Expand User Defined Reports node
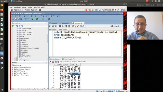The image size is (163, 92). click(x=13, y=75)
